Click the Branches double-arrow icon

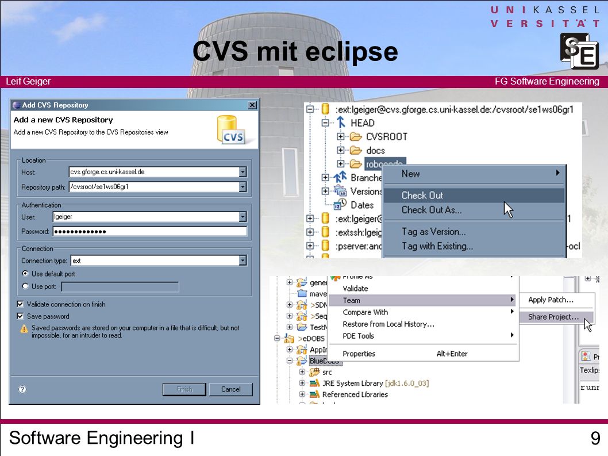click(340, 177)
